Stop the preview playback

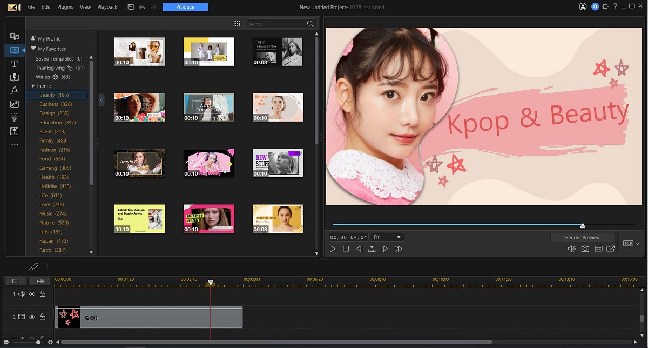point(346,249)
